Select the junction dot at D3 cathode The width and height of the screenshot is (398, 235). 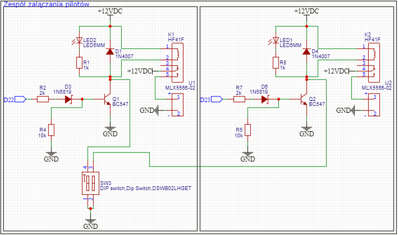pos(82,99)
